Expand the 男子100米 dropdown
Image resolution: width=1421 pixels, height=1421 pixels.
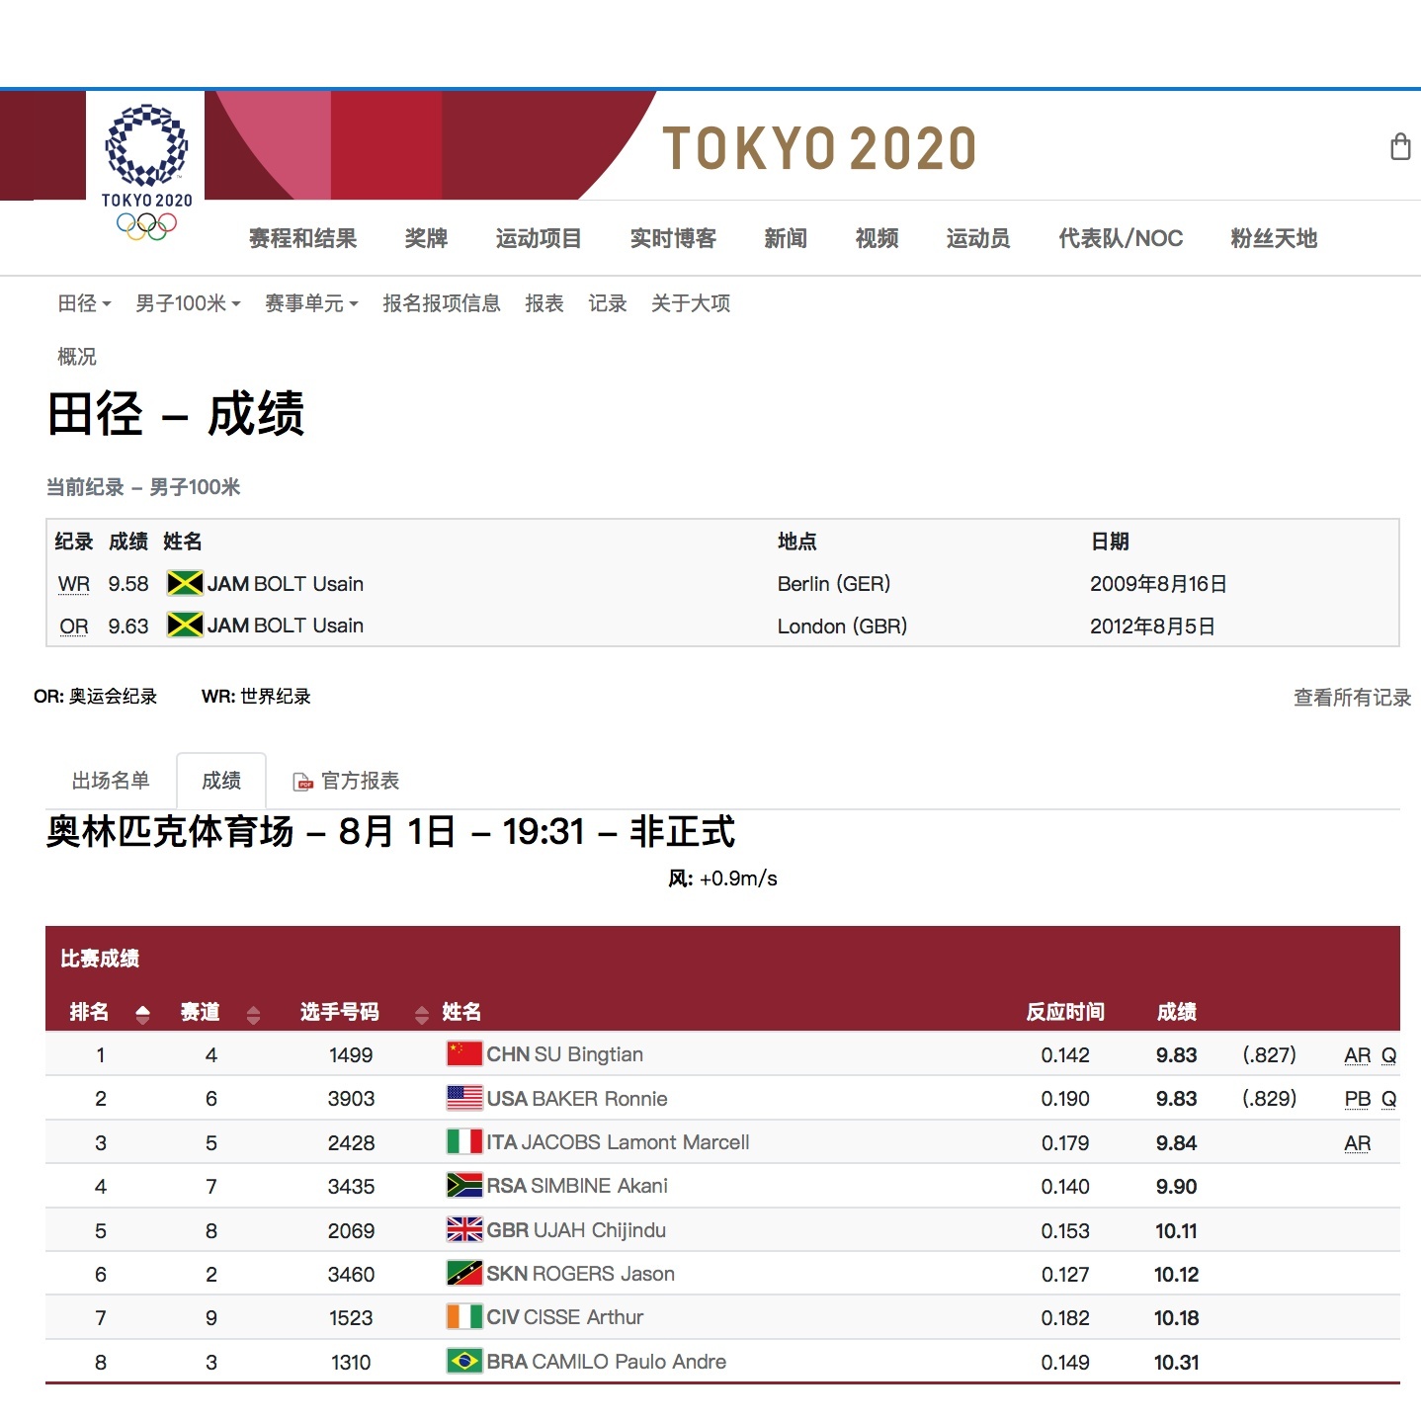tap(188, 303)
